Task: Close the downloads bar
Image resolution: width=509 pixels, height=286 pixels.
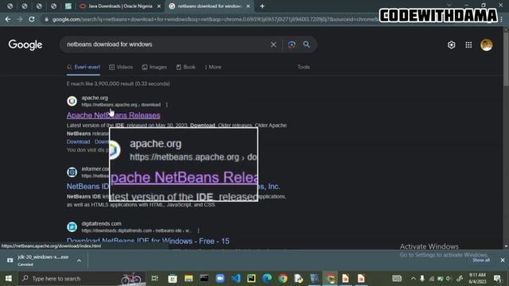Action: (x=503, y=260)
